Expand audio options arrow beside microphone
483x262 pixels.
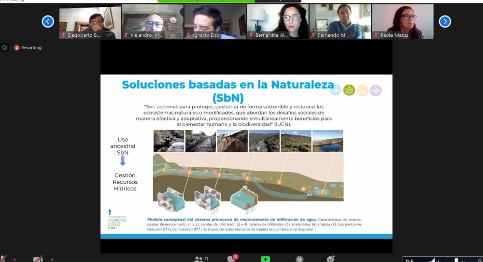coord(14,260)
